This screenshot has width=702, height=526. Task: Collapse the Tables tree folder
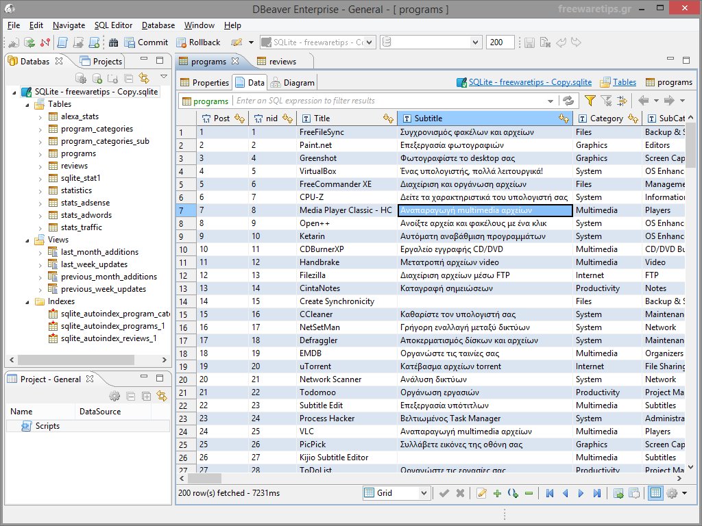tap(27, 105)
